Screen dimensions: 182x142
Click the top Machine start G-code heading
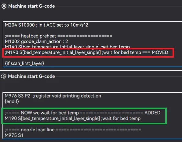click(31, 6)
